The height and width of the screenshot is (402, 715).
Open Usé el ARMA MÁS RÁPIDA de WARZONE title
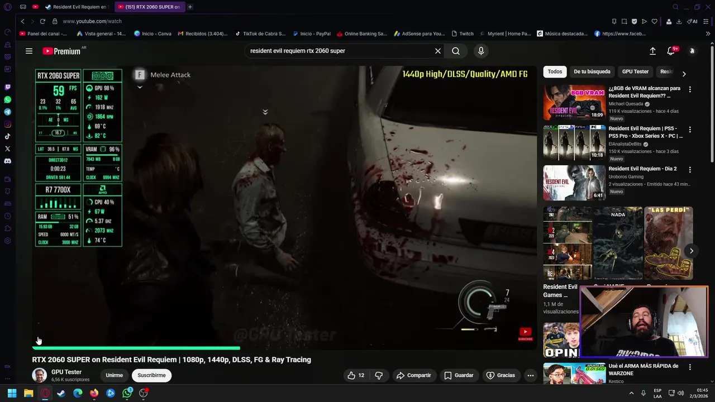pyautogui.click(x=643, y=370)
